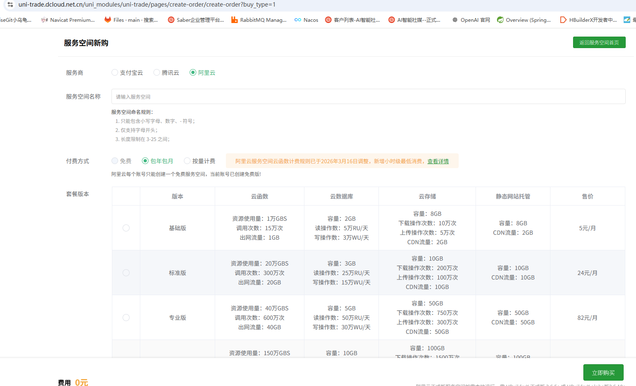Open the GitLab Files main bookmark
Image resolution: width=636 pixels, height=386 pixels.
click(131, 20)
